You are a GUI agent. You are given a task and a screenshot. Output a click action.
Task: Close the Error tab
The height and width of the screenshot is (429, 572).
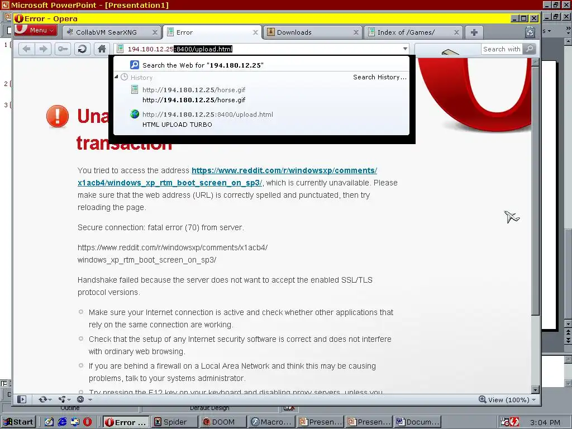255,32
